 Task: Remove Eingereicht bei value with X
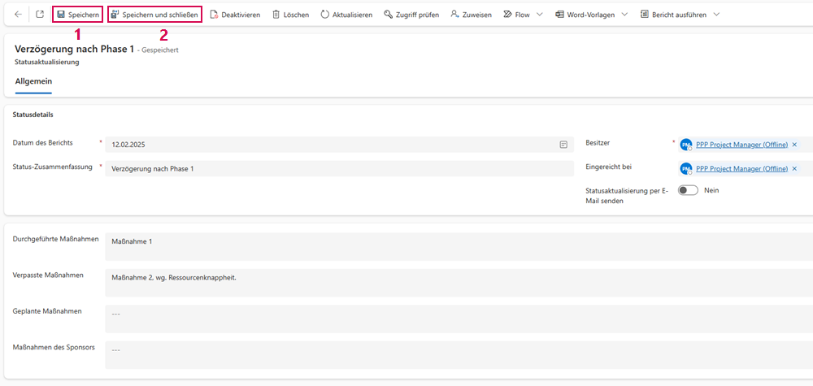click(x=794, y=168)
